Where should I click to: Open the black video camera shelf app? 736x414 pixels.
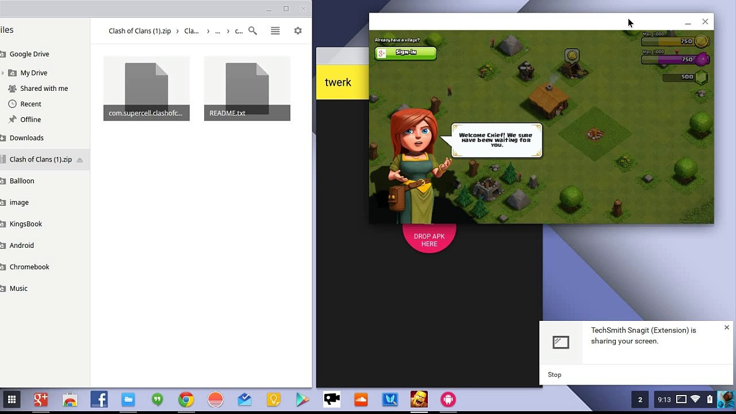click(332, 399)
